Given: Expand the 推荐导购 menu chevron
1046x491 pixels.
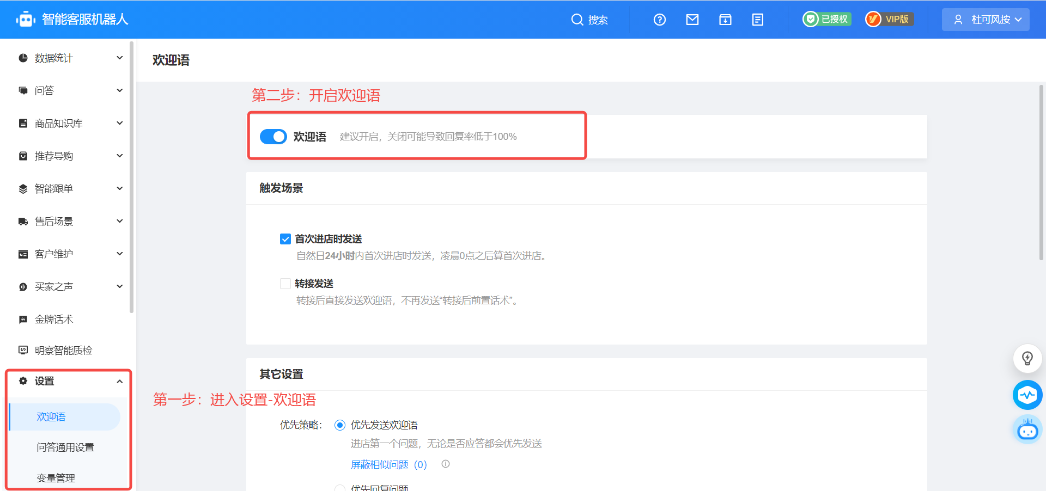Looking at the screenshot, I should click(120, 156).
